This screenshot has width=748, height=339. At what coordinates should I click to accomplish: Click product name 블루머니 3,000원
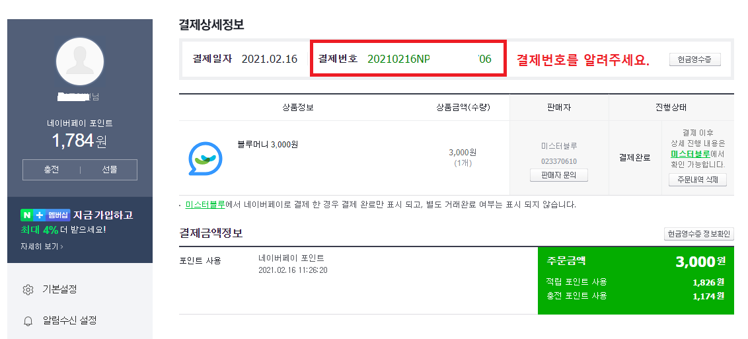268,144
